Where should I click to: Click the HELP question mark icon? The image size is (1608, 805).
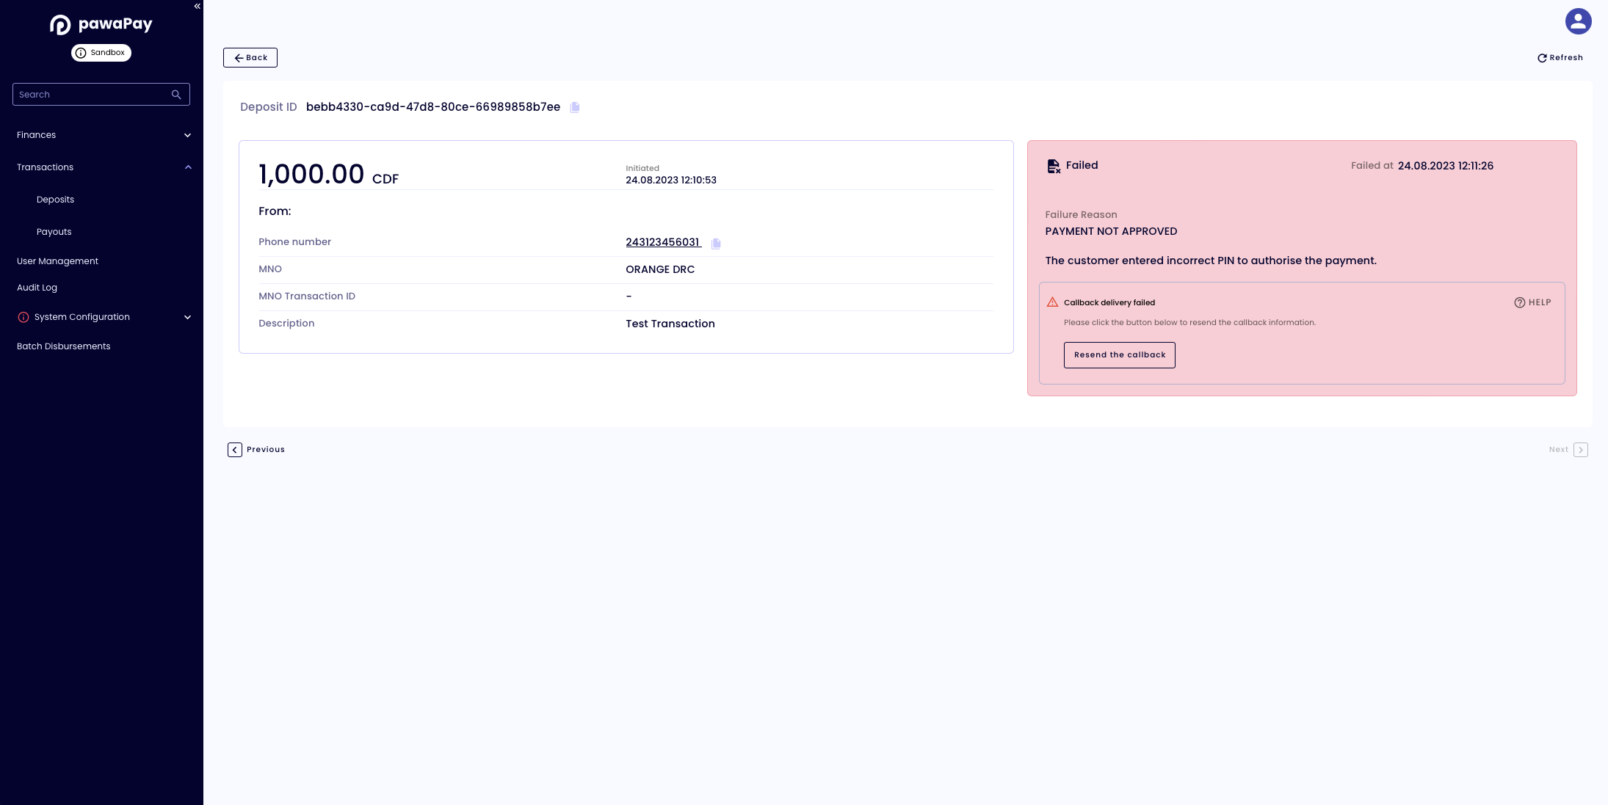1519,302
